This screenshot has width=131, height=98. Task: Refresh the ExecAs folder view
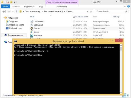[91, 11]
